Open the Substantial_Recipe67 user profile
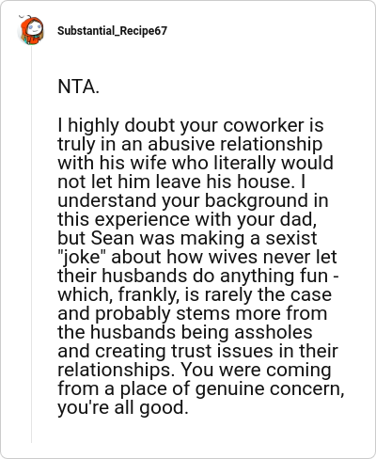376x459 pixels. click(112, 31)
